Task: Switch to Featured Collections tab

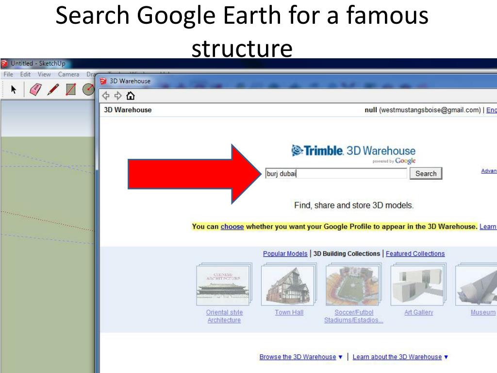Action: (415, 254)
